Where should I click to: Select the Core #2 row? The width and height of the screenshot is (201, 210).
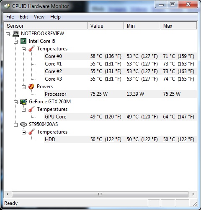pyautogui.click(x=120, y=71)
